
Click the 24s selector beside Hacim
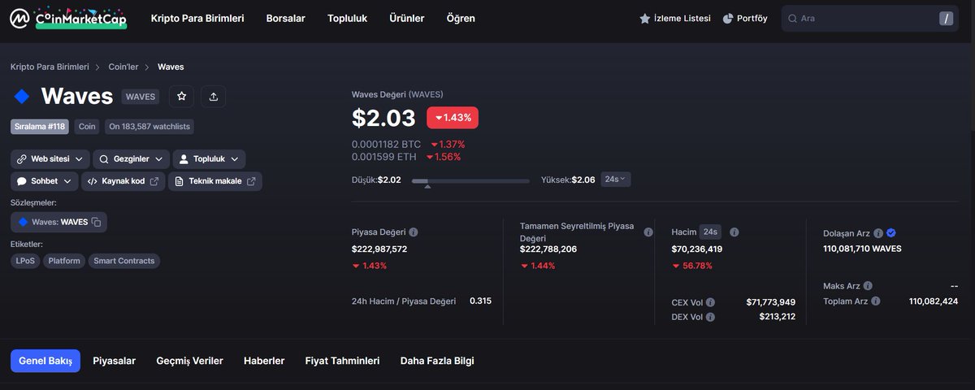(711, 232)
